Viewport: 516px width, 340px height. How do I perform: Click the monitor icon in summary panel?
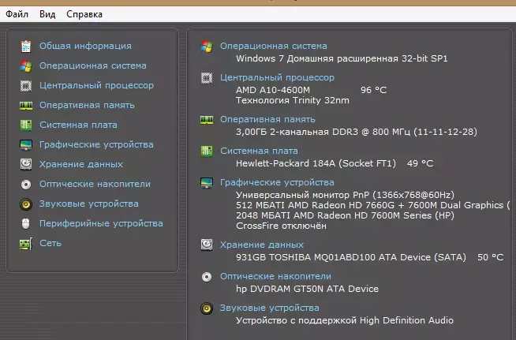[207, 183]
